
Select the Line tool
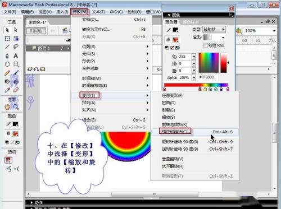coord(7,47)
